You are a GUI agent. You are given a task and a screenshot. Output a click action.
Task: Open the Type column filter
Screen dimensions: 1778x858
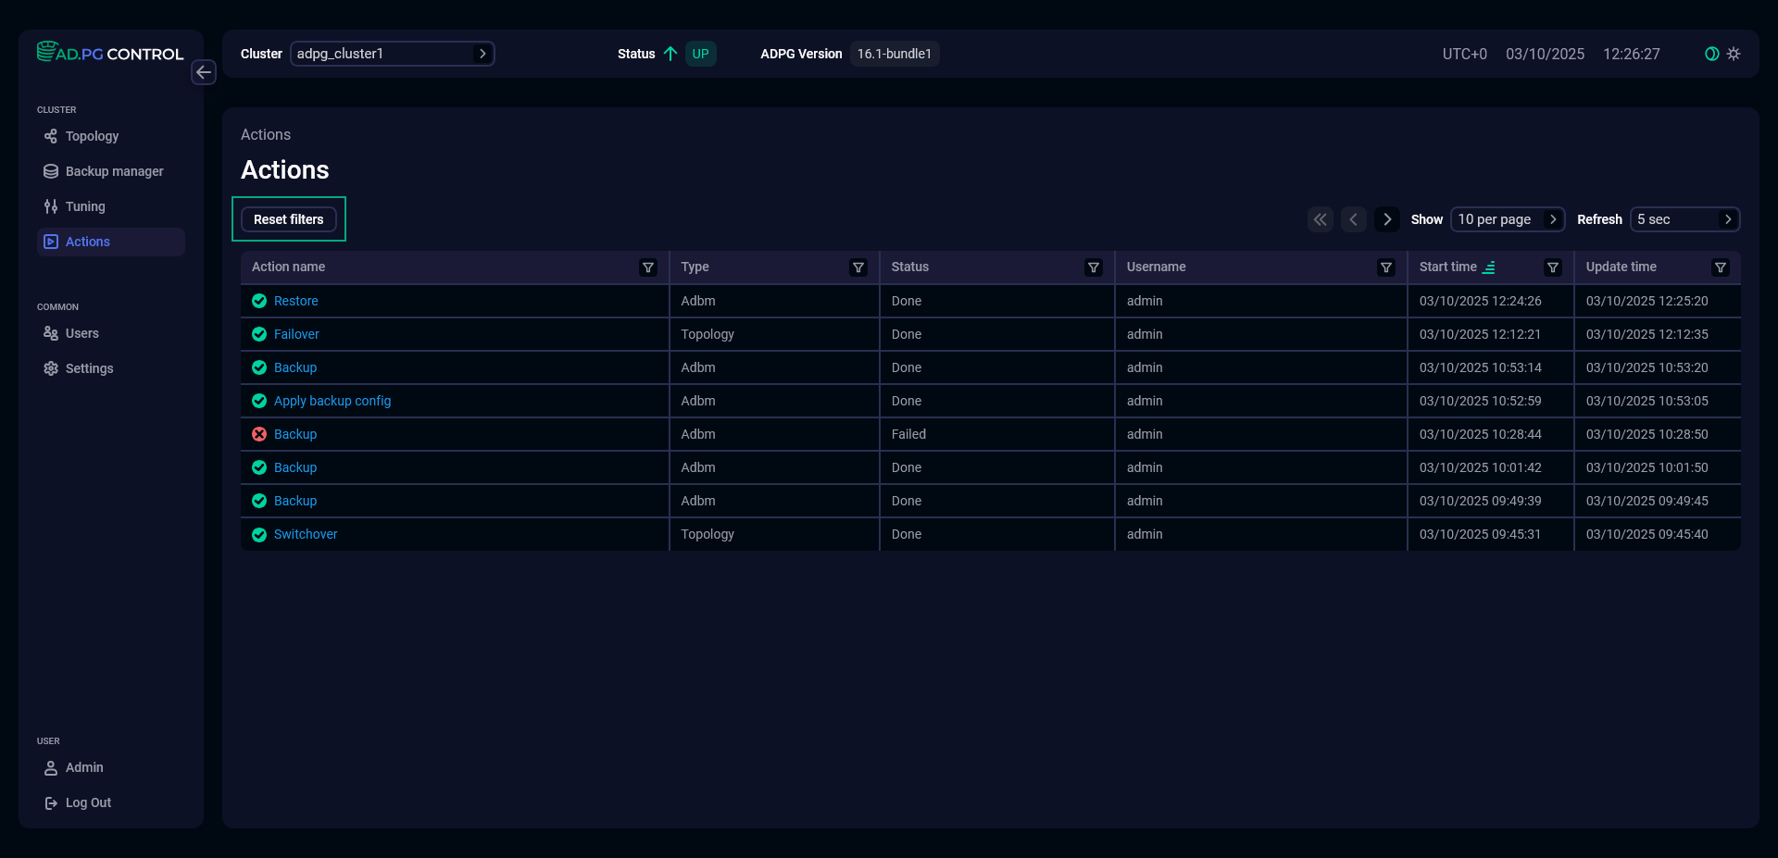click(858, 267)
